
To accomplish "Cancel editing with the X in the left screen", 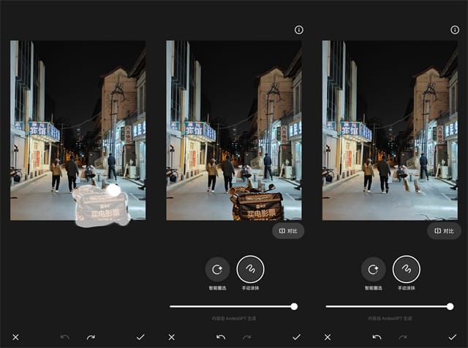I will click(x=15, y=337).
